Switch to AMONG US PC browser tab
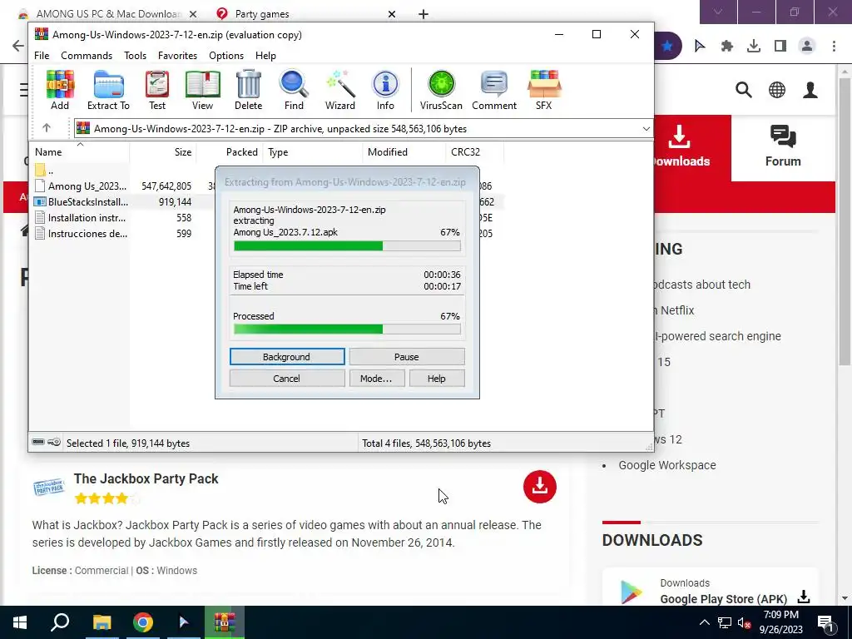852x639 pixels. click(107, 14)
